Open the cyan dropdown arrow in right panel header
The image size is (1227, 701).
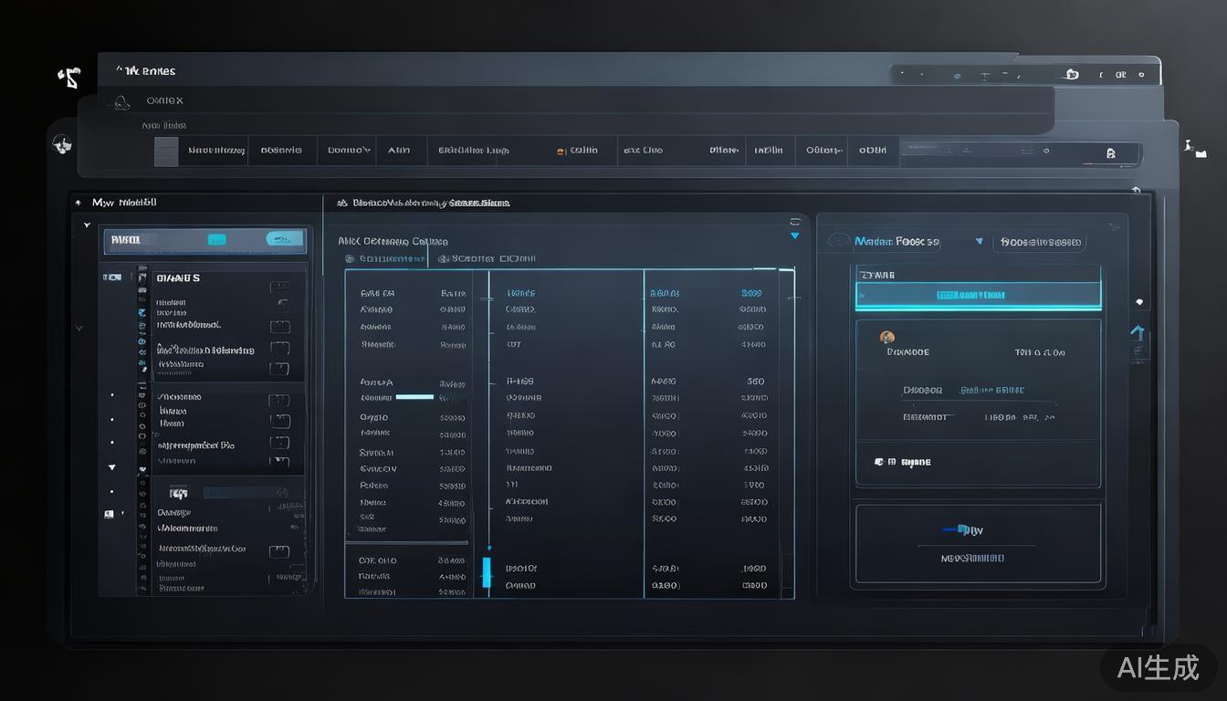tap(979, 242)
